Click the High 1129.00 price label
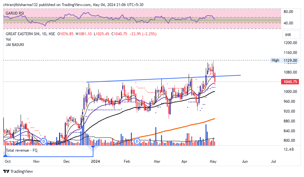 [x=285, y=60]
